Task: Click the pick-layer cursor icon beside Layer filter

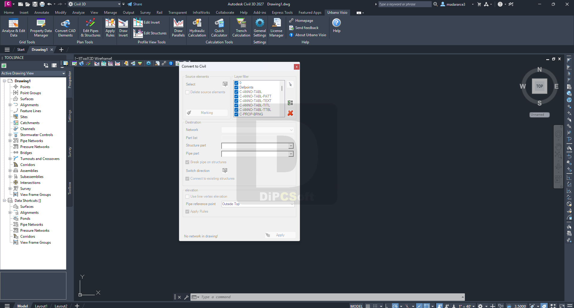Action: coord(290,85)
